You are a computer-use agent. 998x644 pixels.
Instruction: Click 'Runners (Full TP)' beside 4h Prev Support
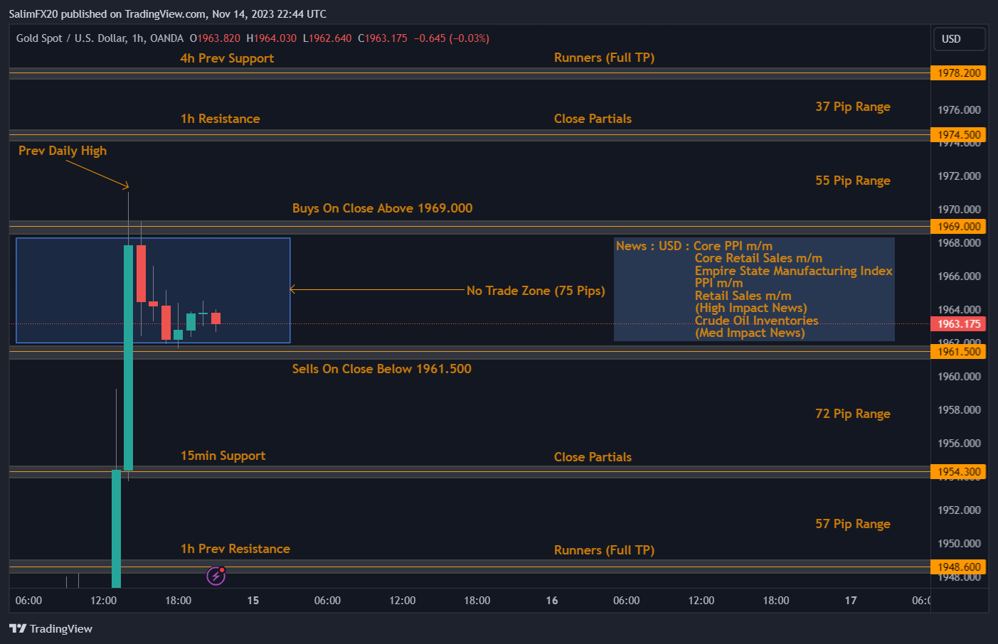(x=604, y=58)
